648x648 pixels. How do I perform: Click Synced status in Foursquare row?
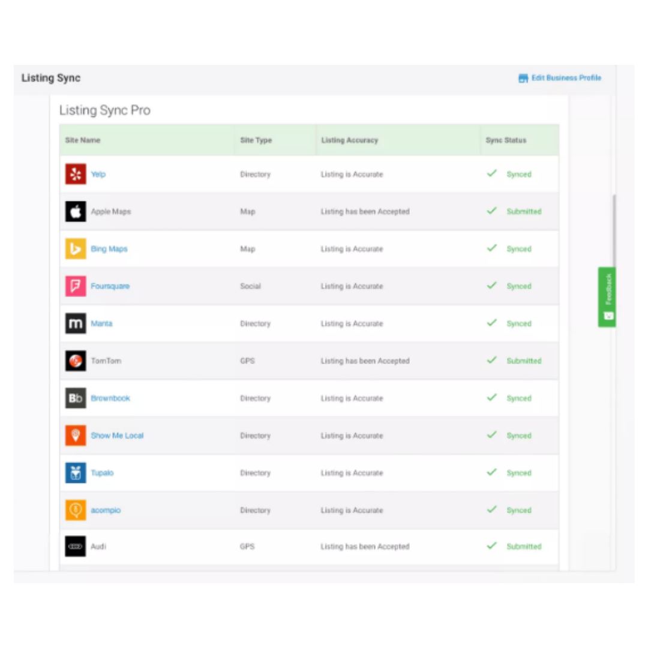[519, 286]
